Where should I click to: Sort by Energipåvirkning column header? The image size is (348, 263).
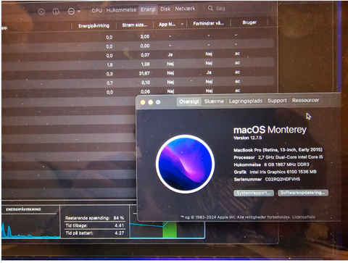click(x=94, y=25)
